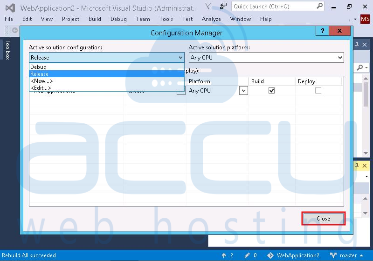Open dropdown arrow in lower right panel
373x261 pixels.
[366, 176]
